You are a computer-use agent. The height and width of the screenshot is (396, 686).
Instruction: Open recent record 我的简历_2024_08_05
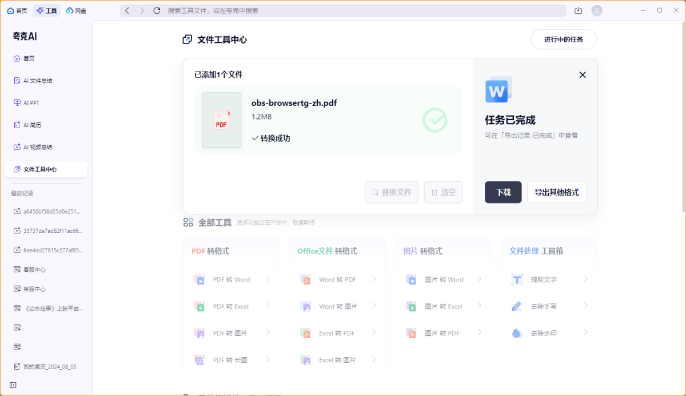[49, 366]
